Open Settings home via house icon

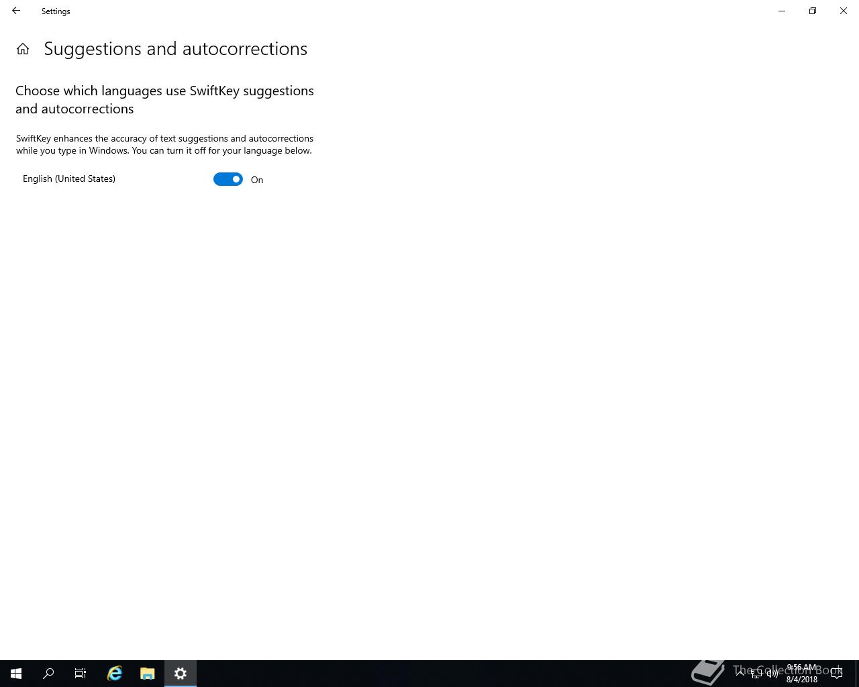23,49
